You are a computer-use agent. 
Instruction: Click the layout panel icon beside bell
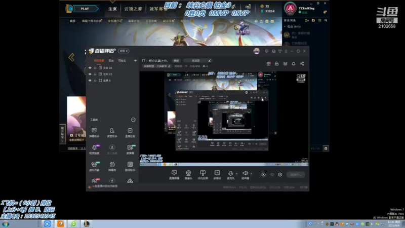pos(285,64)
